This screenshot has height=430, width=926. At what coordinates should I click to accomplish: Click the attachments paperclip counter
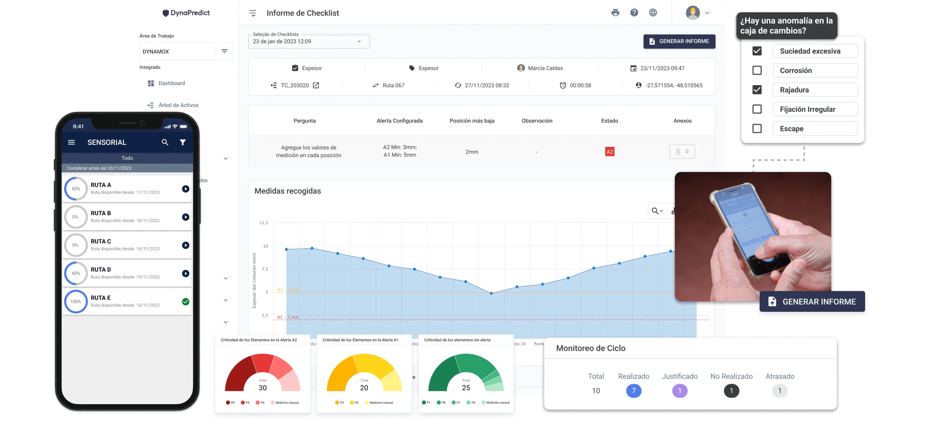coord(682,151)
